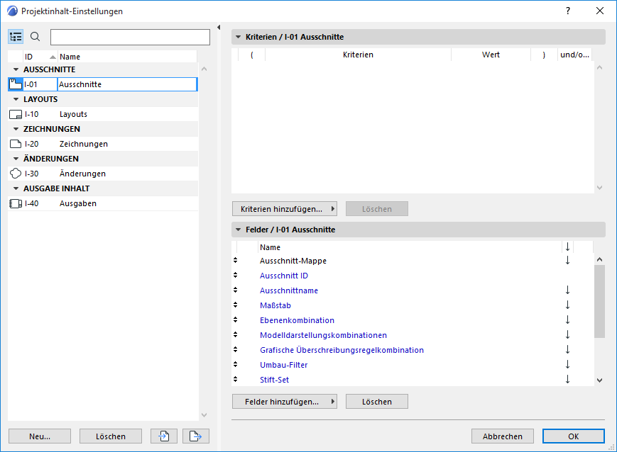Click the magnifier search icon

pyautogui.click(x=36, y=37)
